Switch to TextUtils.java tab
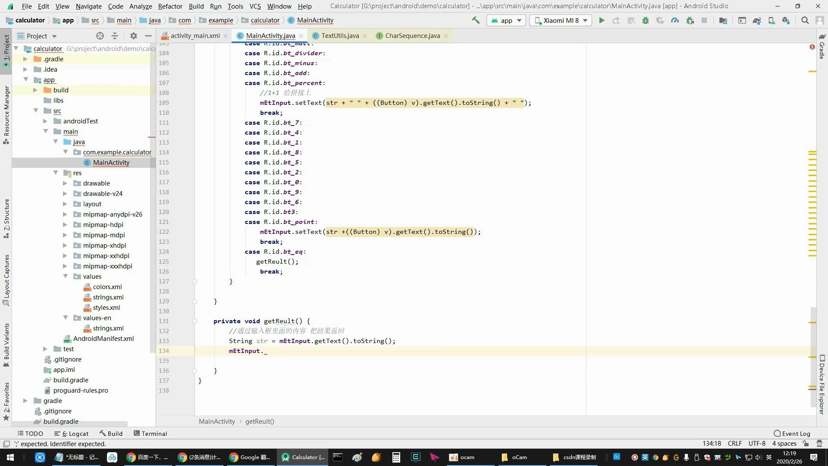Image resolution: width=828 pixels, height=466 pixels. [340, 36]
